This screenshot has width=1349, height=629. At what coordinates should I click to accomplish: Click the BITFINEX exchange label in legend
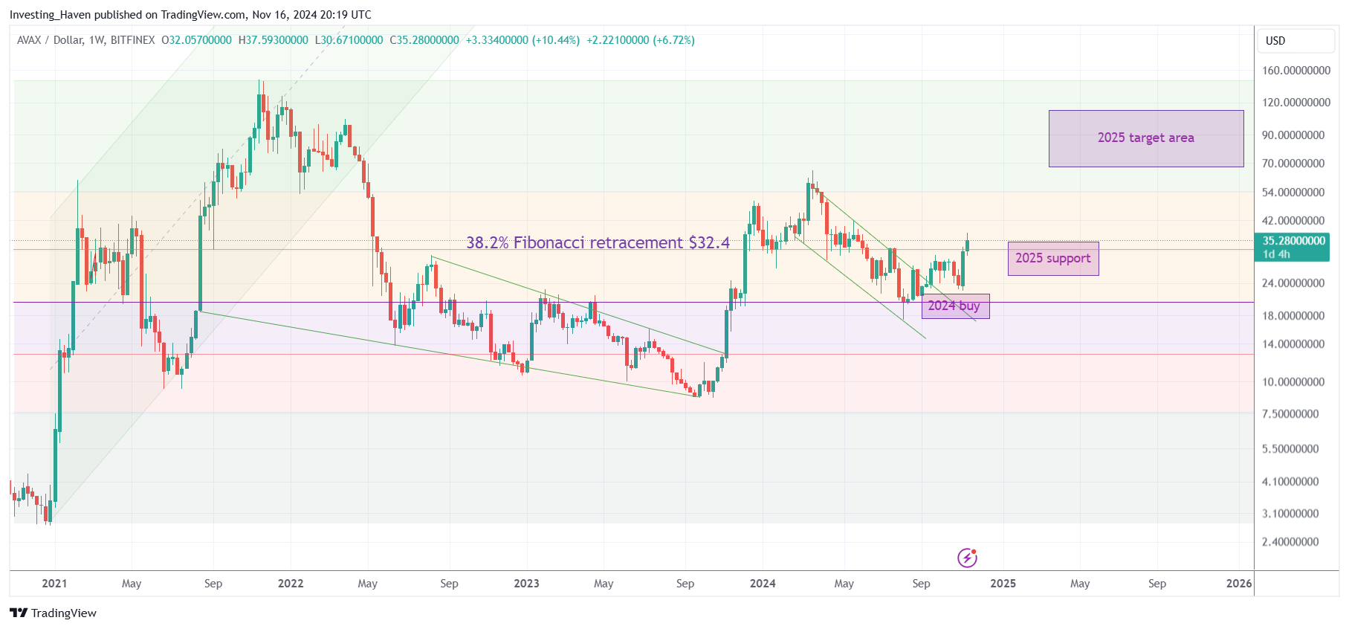point(133,40)
